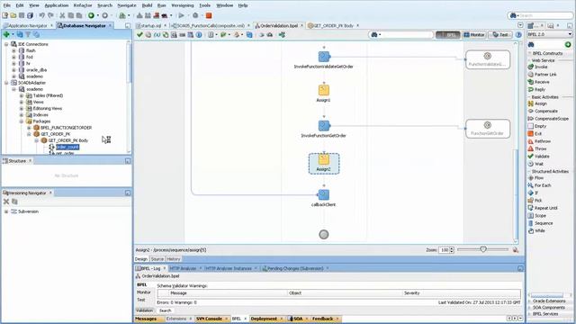Click the red Terminate square icon
576x324 pixels.
tap(209, 15)
